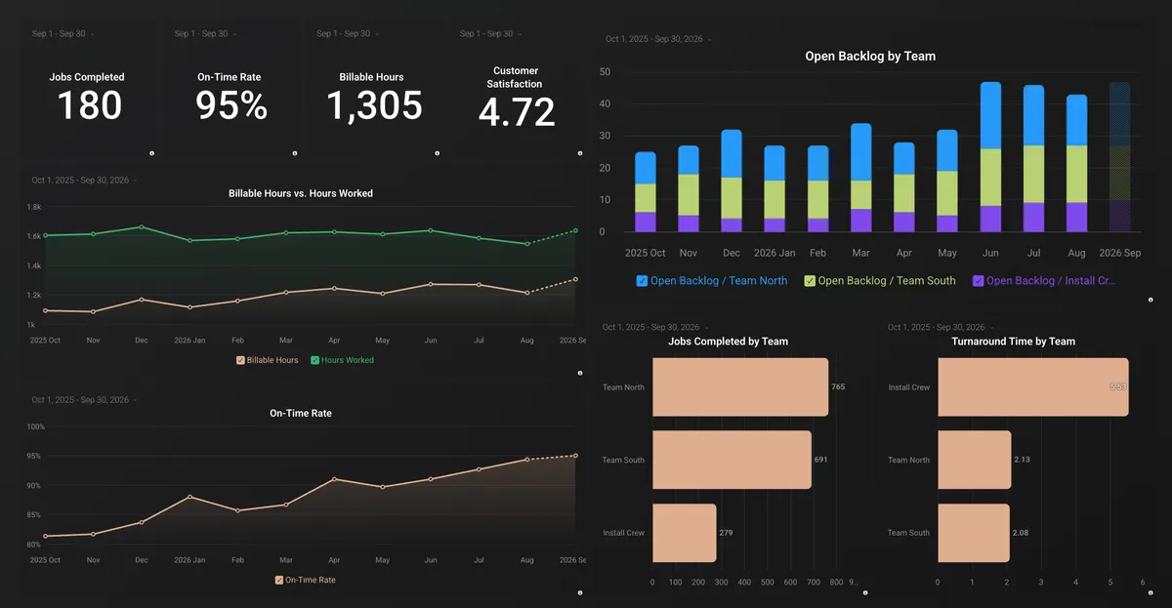Click Team South bar in Turnaround Time by Team

pyautogui.click(x=974, y=533)
